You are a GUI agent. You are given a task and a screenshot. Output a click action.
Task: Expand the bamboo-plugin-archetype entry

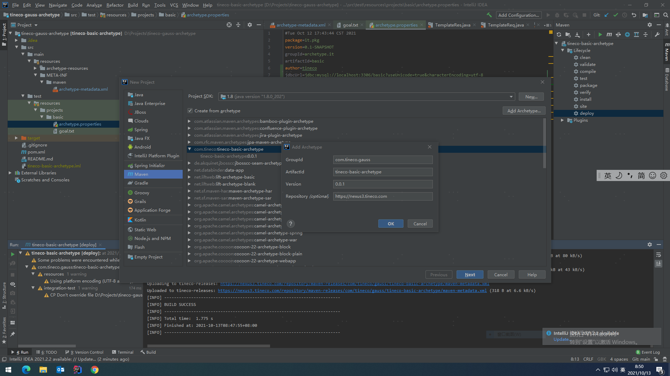tap(189, 121)
